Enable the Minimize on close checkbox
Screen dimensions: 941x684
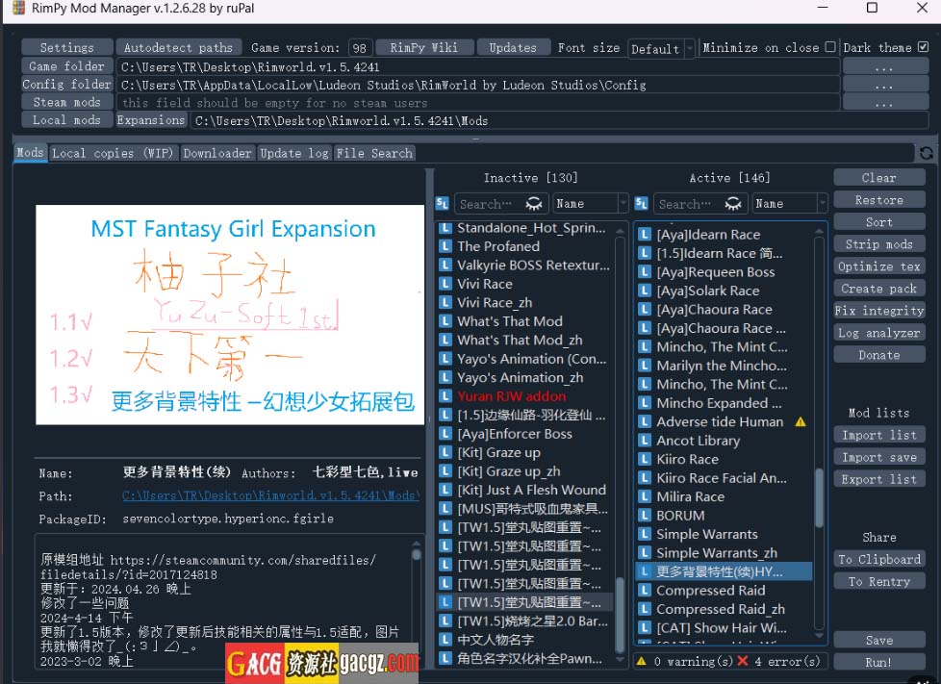[830, 47]
